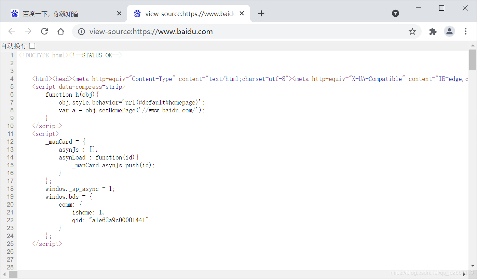477x279 pixels.
Task: Click the vertical scrollbar thumb
Action: pyautogui.click(x=473, y=60)
